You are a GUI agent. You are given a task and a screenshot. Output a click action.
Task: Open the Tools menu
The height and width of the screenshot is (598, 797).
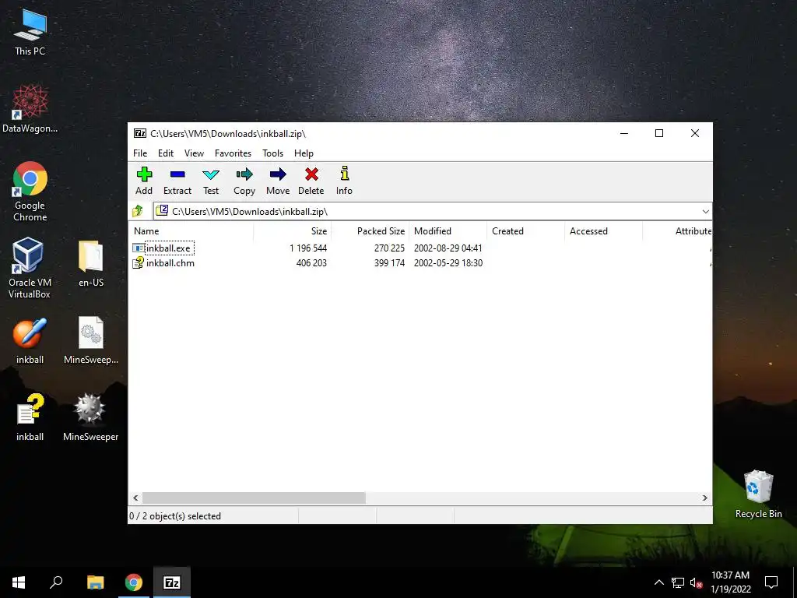(x=272, y=153)
